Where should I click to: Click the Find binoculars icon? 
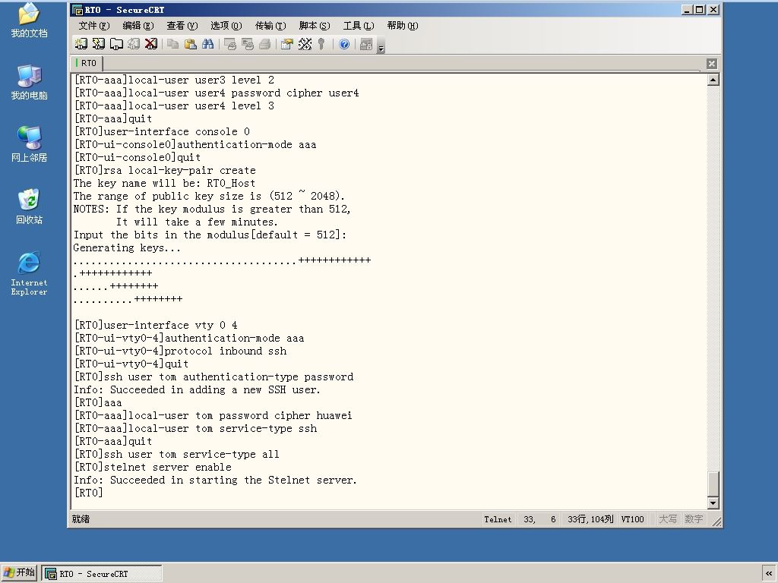coord(208,44)
